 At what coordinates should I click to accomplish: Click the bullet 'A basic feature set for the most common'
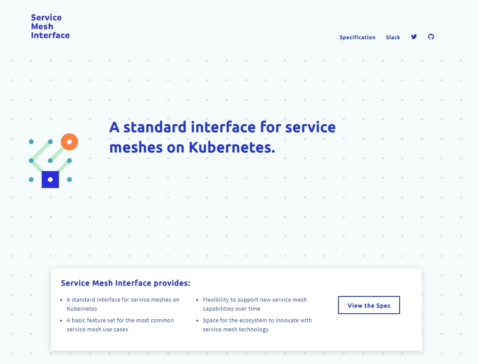point(121,325)
